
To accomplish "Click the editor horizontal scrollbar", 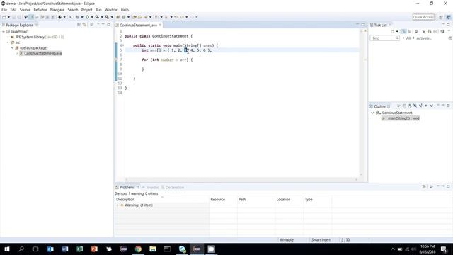I will point(241,179).
